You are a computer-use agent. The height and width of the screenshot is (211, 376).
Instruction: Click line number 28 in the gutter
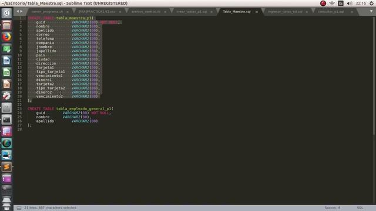tap(19, 129)
